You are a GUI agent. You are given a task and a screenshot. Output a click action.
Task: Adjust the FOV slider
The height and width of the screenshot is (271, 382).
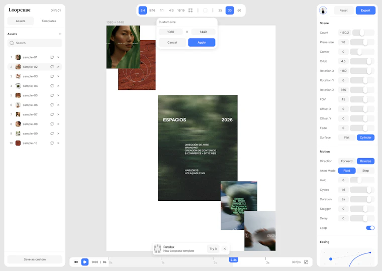[x=362, y=99]
